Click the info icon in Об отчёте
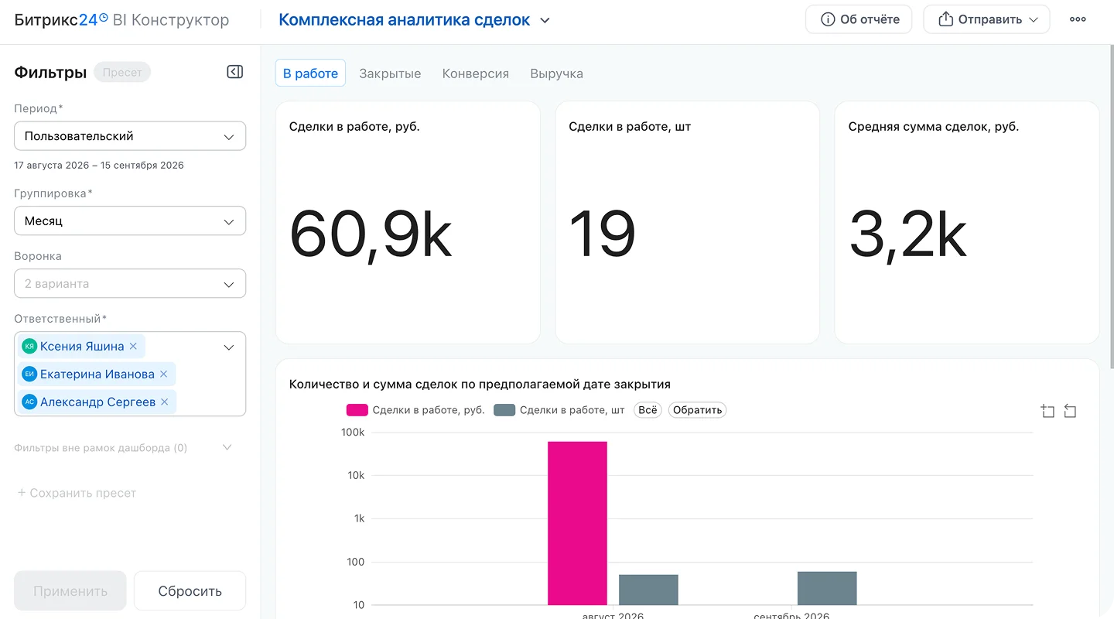The width and height of the screenshot is (1114, 619). (828, 19)
